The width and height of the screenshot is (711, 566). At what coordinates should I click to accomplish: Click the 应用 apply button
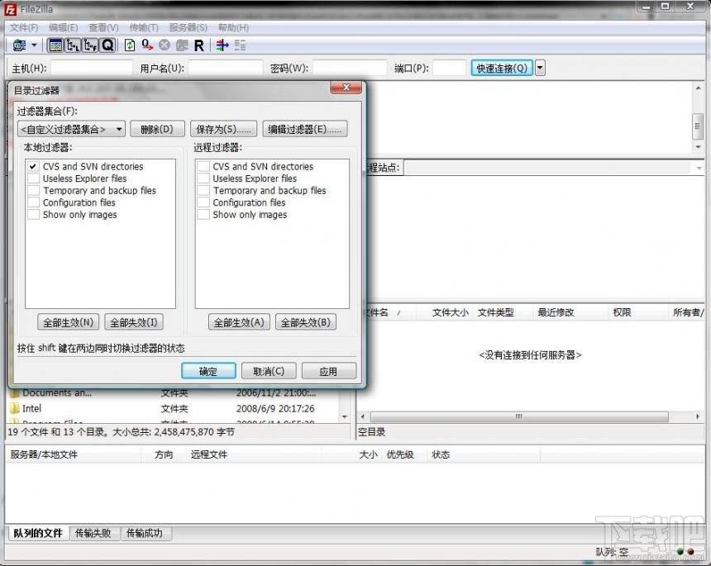coord(329,371)
